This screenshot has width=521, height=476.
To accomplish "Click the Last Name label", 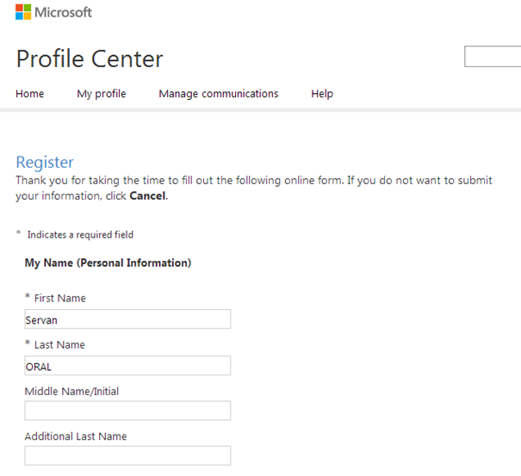I will (59, 345).
